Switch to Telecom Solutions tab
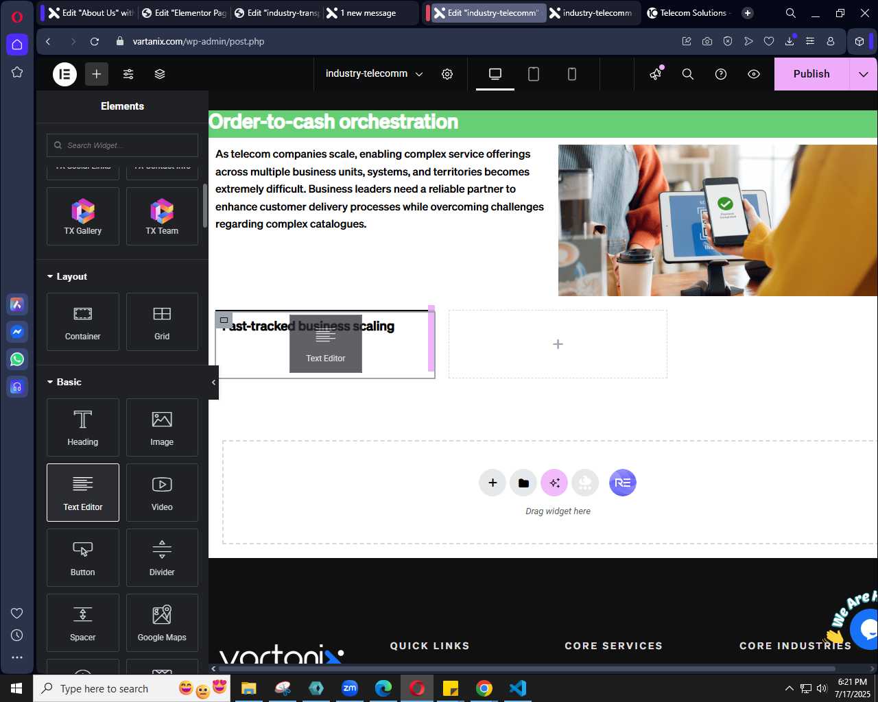The width and height of the screenshot is (878, 702). point(689,13)
